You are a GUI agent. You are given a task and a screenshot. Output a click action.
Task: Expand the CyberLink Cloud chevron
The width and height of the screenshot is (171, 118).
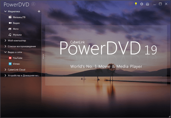pos(5,70)
